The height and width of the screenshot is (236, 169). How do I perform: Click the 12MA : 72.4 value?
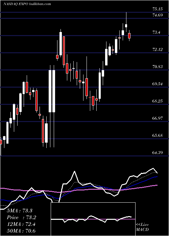(x=21, y=224)
